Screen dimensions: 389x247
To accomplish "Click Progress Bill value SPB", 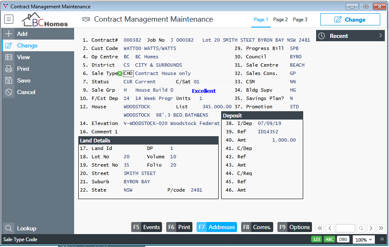I will 294,48.
